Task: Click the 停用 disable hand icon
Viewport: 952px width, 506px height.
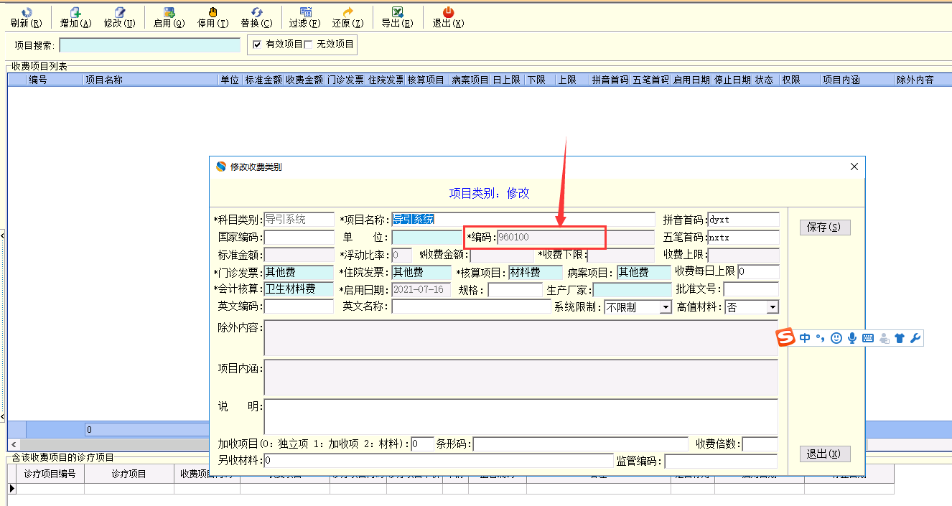Action: coord(213,12)
